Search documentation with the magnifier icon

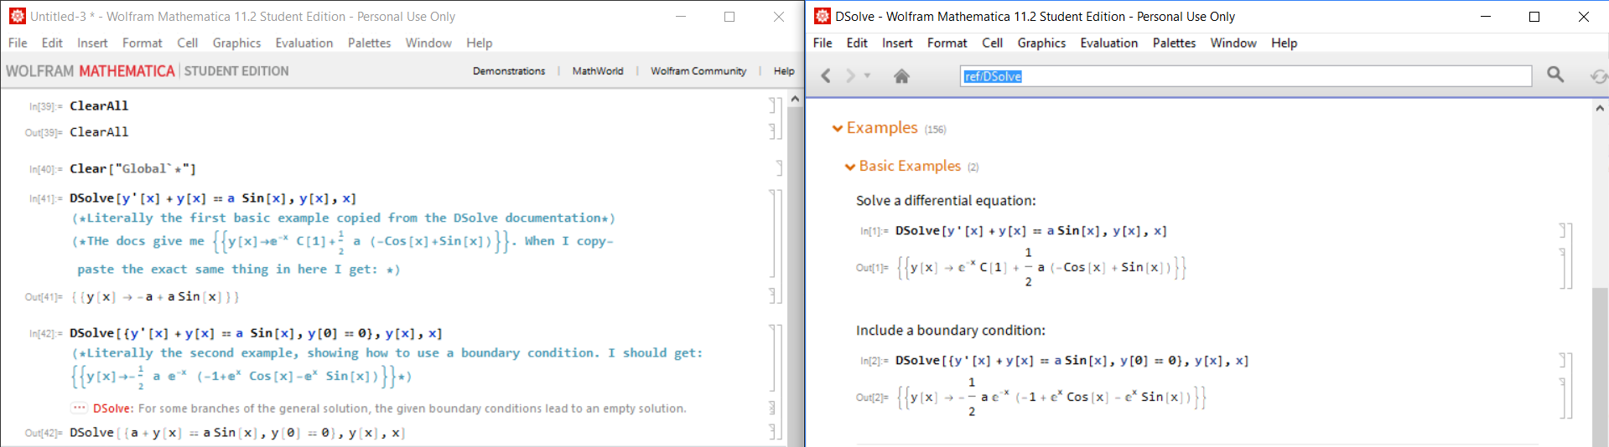(1555, 75)
